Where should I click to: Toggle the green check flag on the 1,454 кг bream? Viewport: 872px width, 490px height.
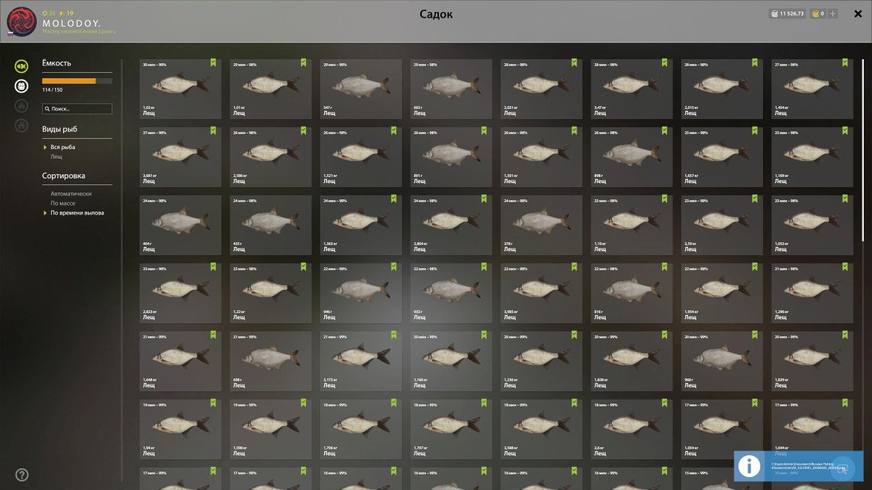pos(845,63)
